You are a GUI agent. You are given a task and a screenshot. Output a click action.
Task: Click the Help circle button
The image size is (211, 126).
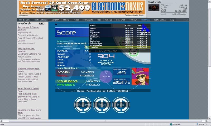[121, 104]
